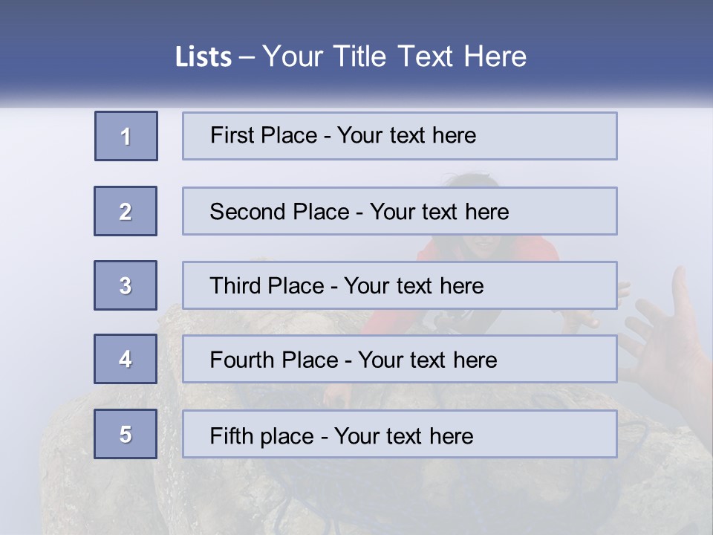Select the Your Title Text Here heading
The image size is (713, 535).
[x=394, y=57]
